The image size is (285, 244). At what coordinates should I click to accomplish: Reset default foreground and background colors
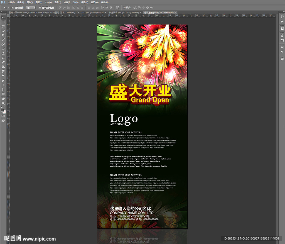coord(2,107)
